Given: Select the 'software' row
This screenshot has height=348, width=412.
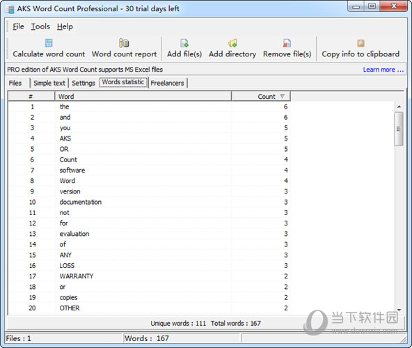Looking at the screenshot, I should (x=149, y=171).
